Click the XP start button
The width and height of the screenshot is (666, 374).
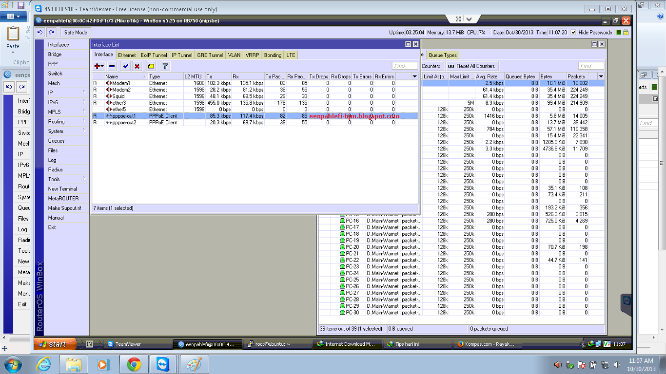[x=55, y=344]
